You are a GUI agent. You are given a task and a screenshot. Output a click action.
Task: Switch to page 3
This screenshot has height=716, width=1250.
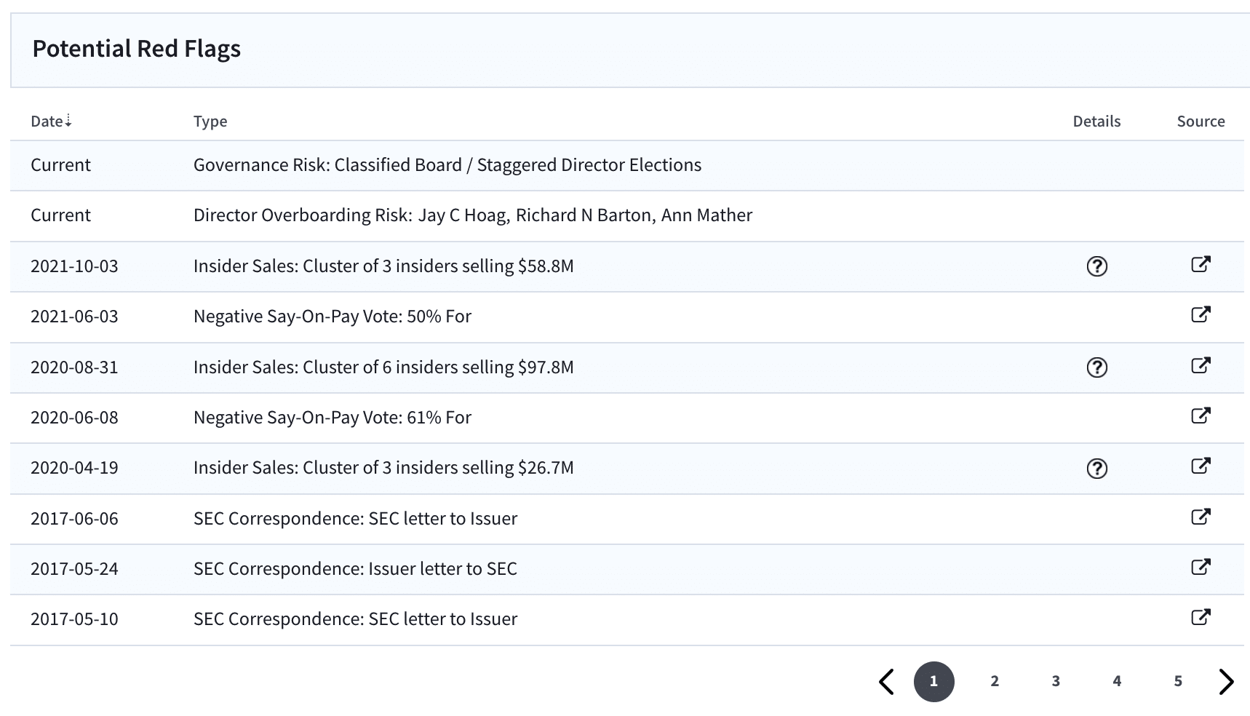point(1056,681)
